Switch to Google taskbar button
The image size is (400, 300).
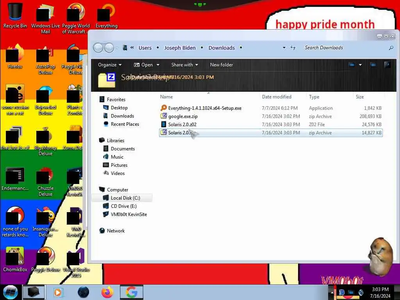(x=131, y=292)
